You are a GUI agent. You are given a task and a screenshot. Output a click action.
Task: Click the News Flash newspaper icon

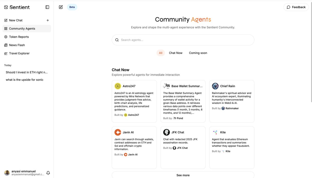tap(6, 45)
